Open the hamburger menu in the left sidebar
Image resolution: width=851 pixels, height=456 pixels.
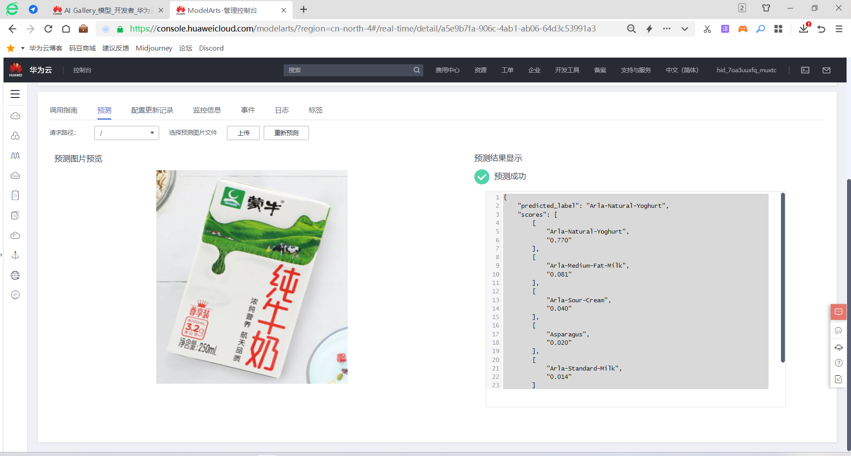[x=15, y=94]
